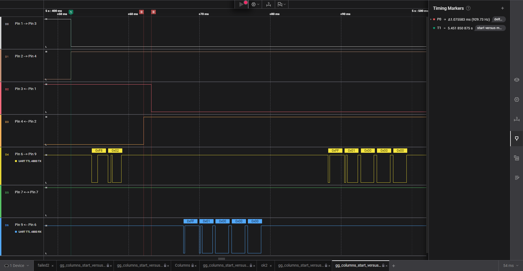Viewport: 523px width, 271px height.
Task: Click the add measurement toolbar icon
Action: point(268,4)
